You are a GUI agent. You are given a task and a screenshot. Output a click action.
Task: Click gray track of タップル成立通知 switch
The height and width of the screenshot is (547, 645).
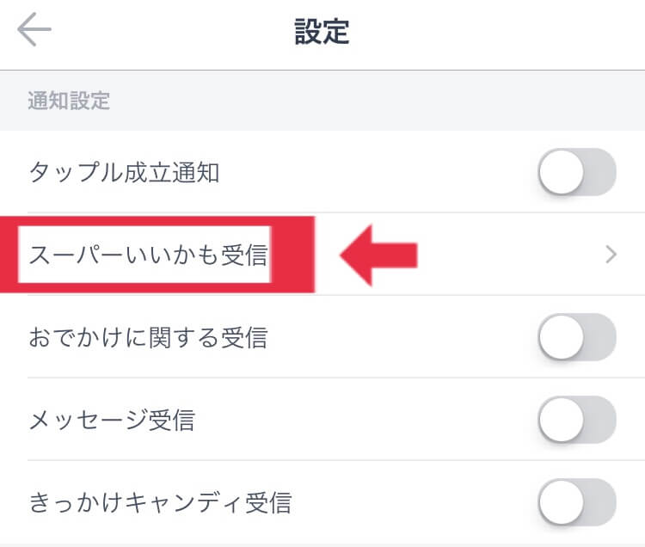(601, 173)
